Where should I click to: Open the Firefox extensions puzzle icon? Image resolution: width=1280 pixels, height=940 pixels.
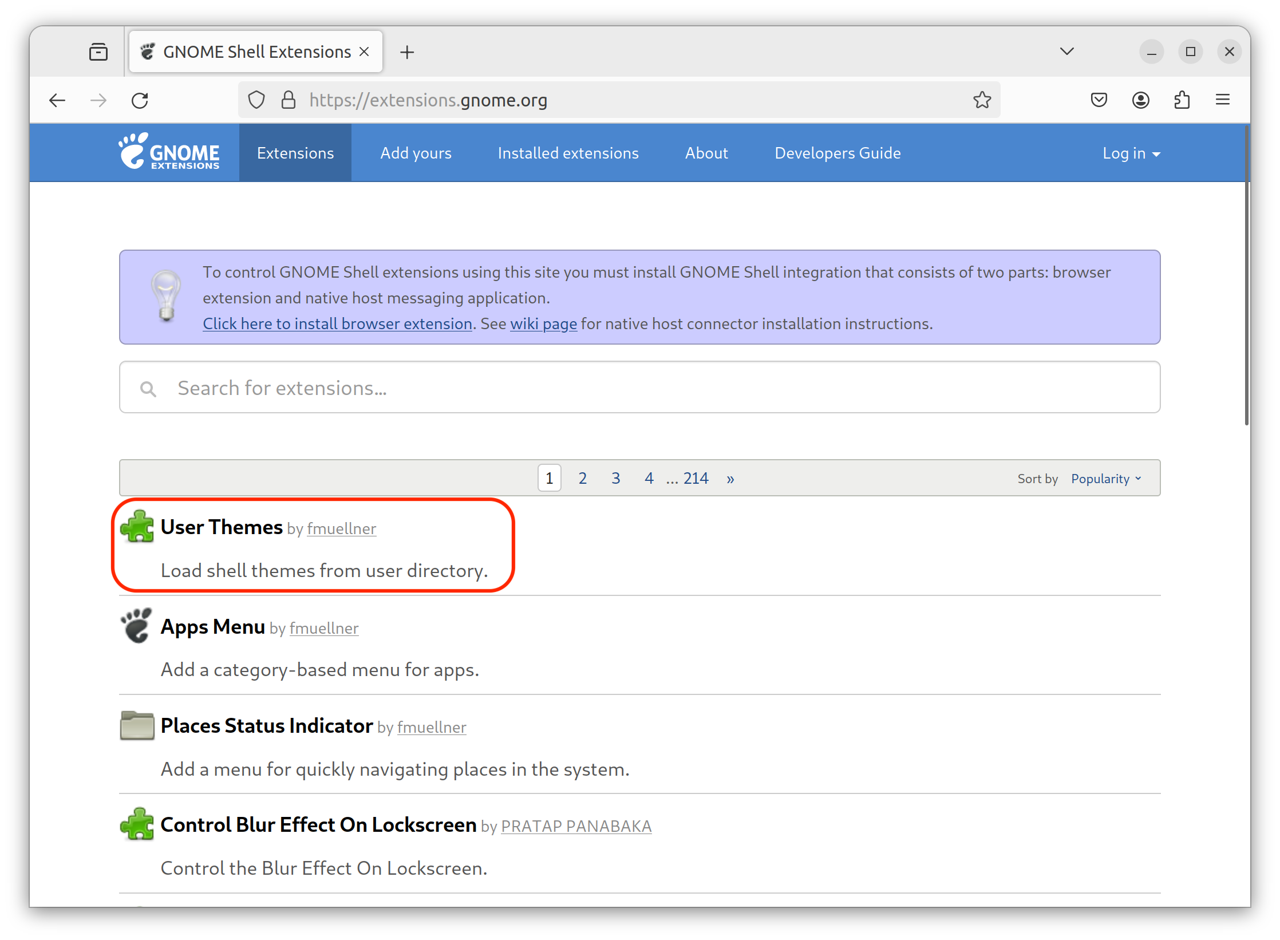tap(1182, 100)
